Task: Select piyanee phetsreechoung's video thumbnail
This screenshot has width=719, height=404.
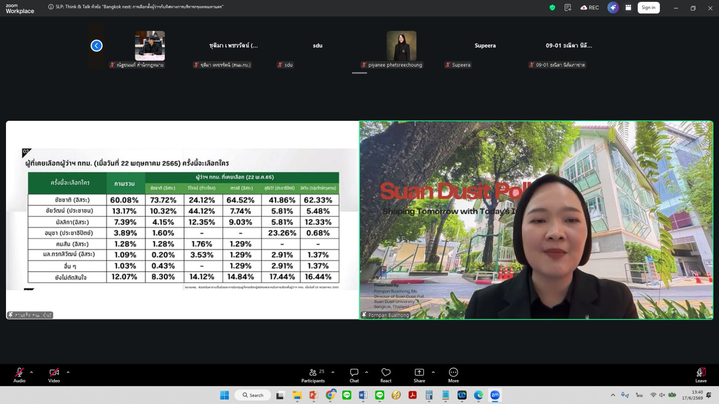Action: point(401,46)
